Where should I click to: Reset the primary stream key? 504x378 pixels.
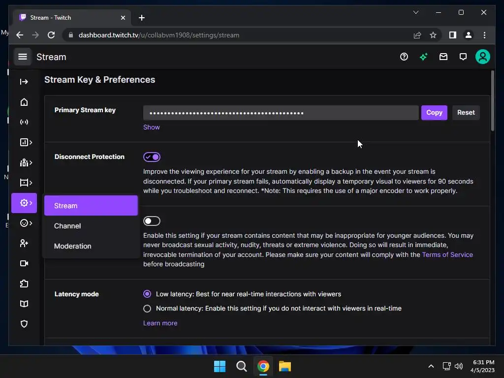(x=466, y=113)
